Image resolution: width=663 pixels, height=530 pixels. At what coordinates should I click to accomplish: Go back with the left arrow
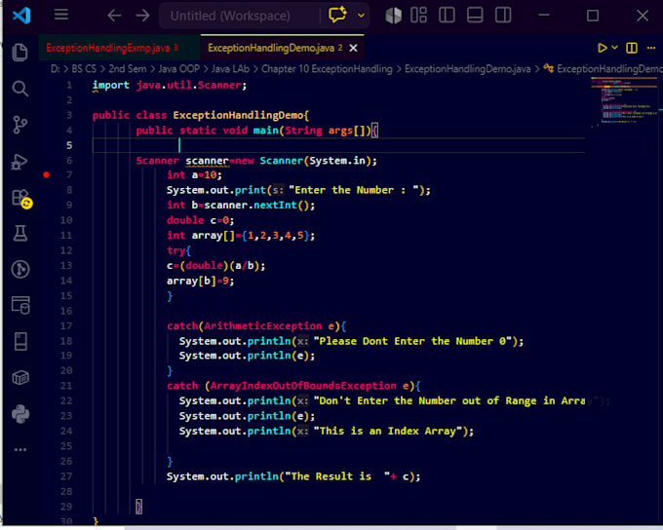tap(115, 16)
